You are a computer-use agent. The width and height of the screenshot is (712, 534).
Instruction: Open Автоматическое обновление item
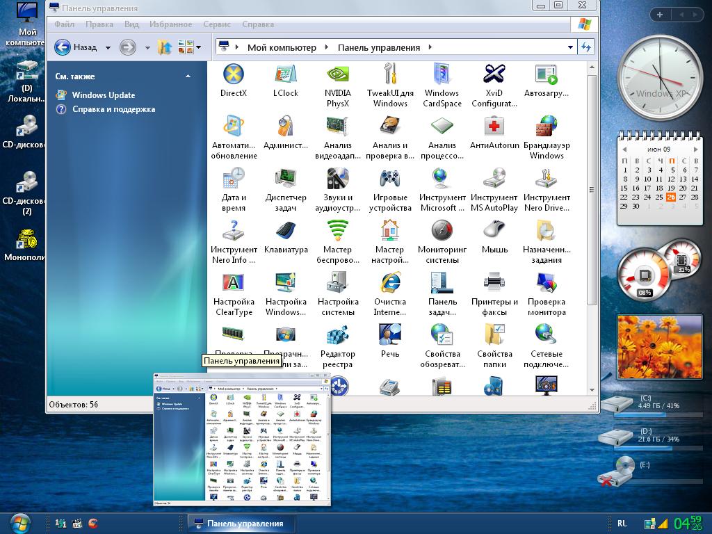pos(234,138)
